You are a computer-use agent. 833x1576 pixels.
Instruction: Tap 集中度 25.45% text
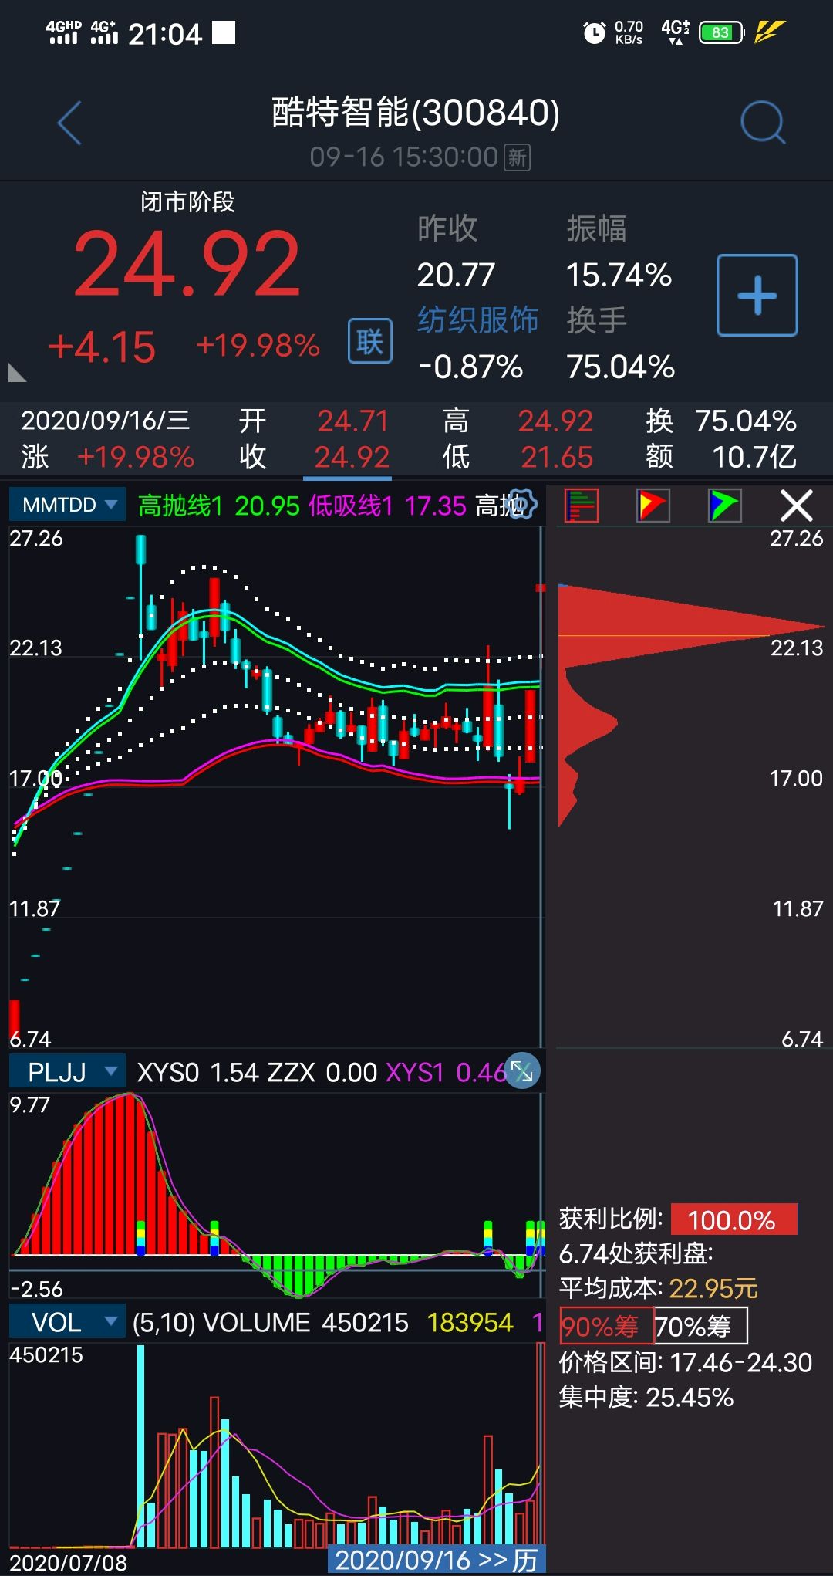[646, 1397]
